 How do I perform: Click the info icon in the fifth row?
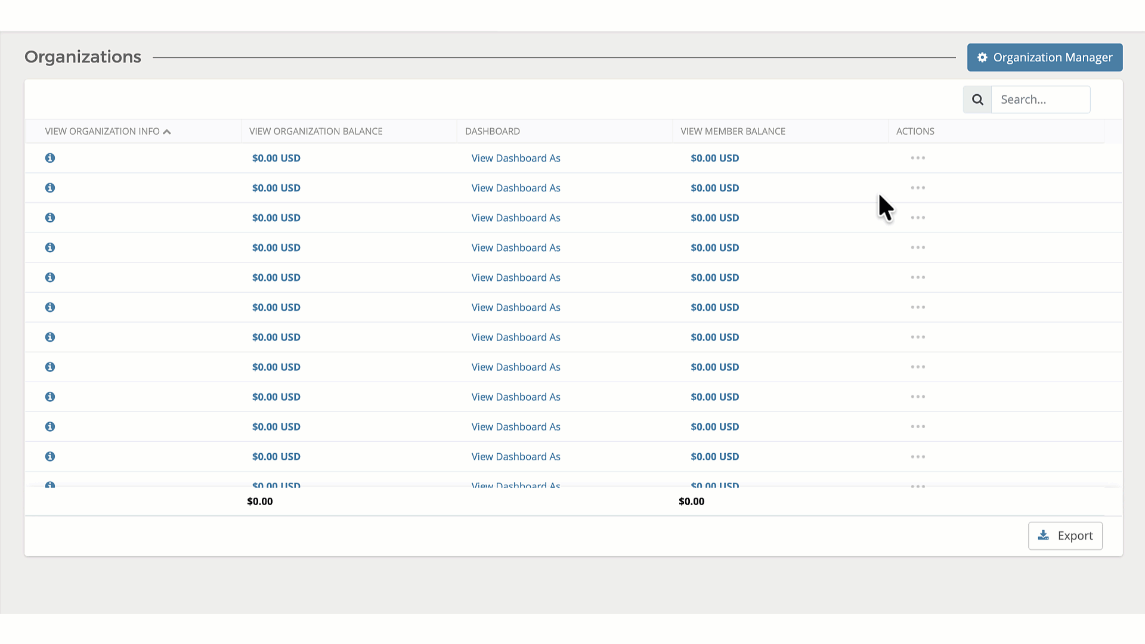(50, 277)
